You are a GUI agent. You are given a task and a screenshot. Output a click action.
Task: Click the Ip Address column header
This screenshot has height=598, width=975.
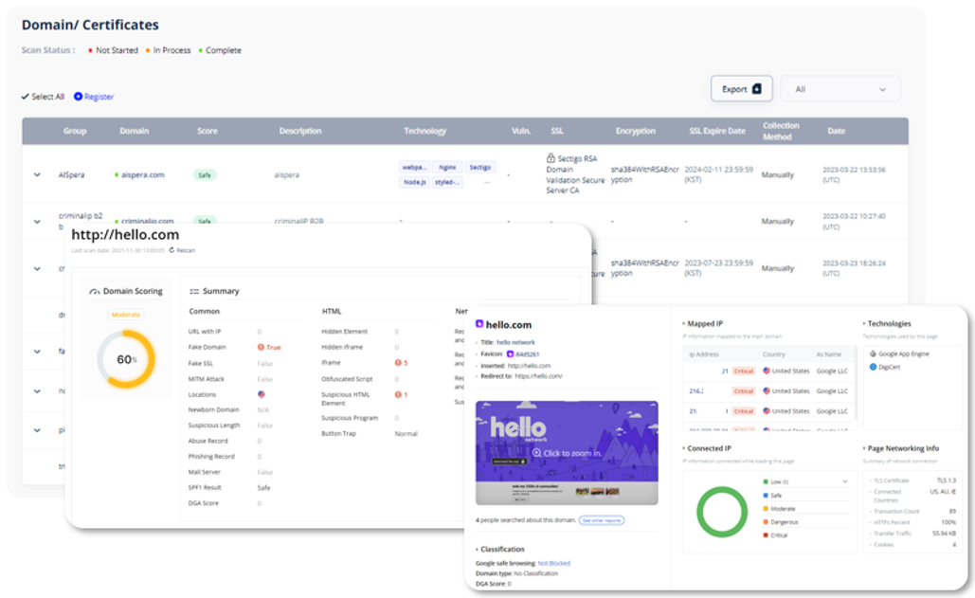pyautogui.click(x=703, y=354)
